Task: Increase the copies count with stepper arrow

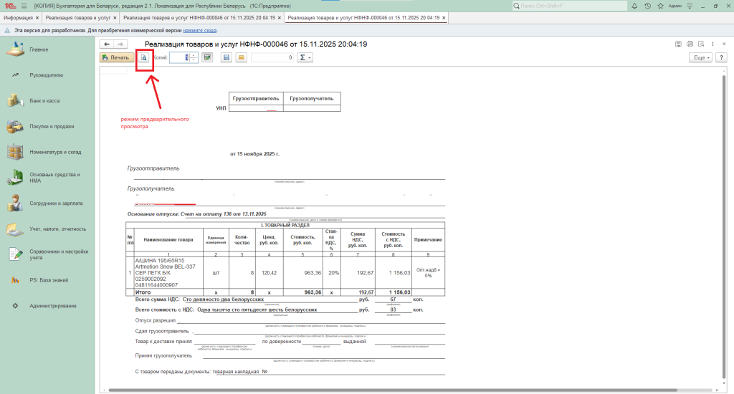Action: 194,54
